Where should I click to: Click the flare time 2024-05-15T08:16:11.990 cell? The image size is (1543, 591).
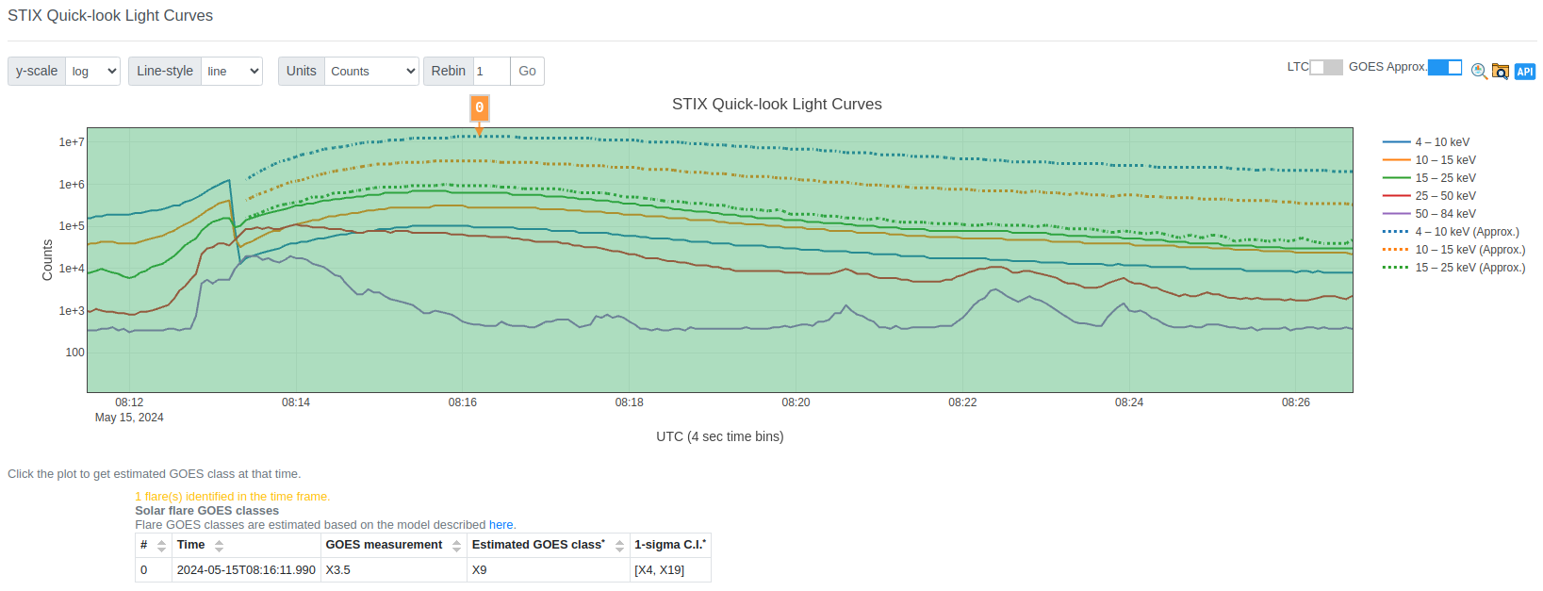point(246,570)
